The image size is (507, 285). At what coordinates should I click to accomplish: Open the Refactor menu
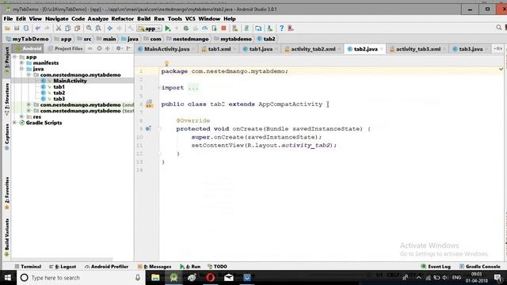click(x=123, y=19)
